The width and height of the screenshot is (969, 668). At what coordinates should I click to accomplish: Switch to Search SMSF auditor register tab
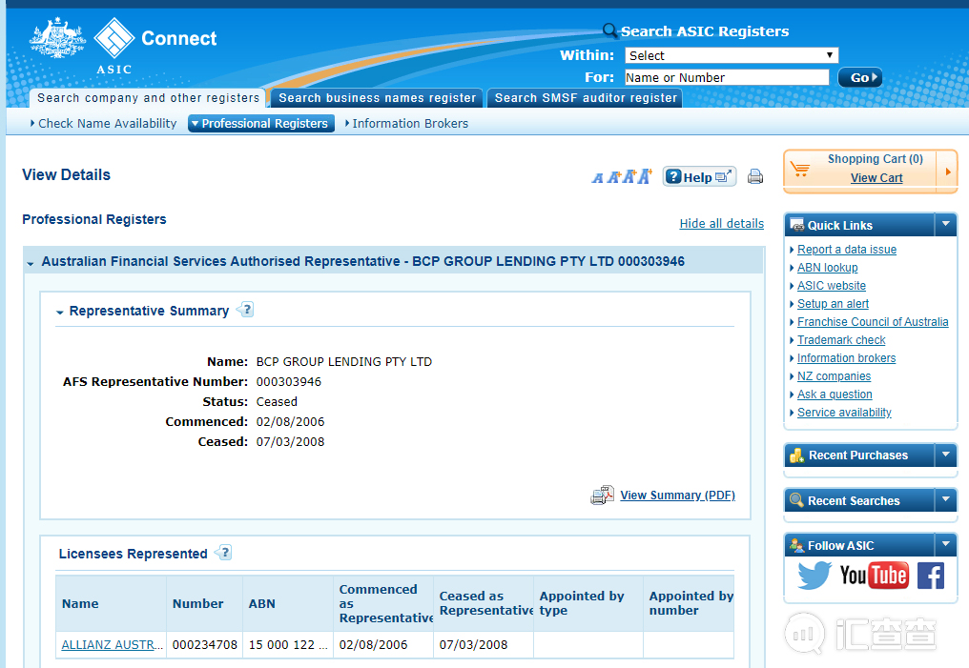tap(586, 97)
